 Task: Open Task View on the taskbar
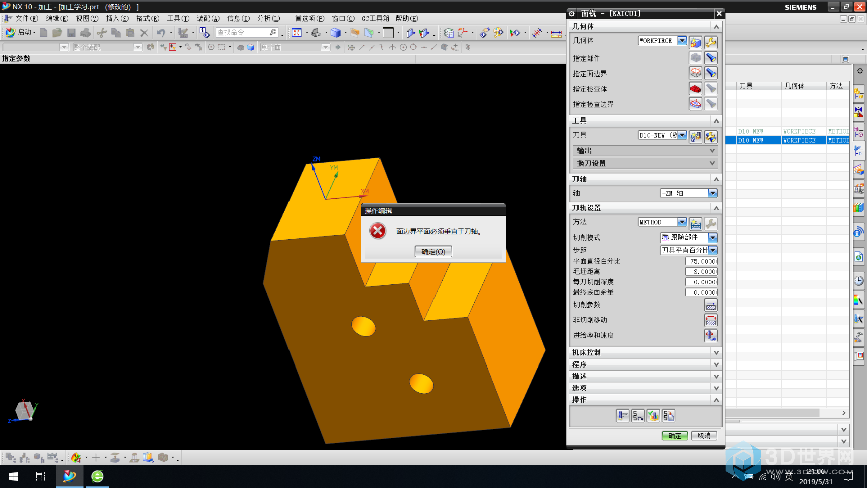coord(41,476)
